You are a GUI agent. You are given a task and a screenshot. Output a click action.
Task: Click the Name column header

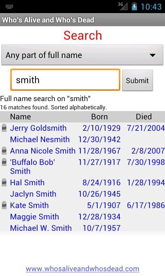click(21, 117)
